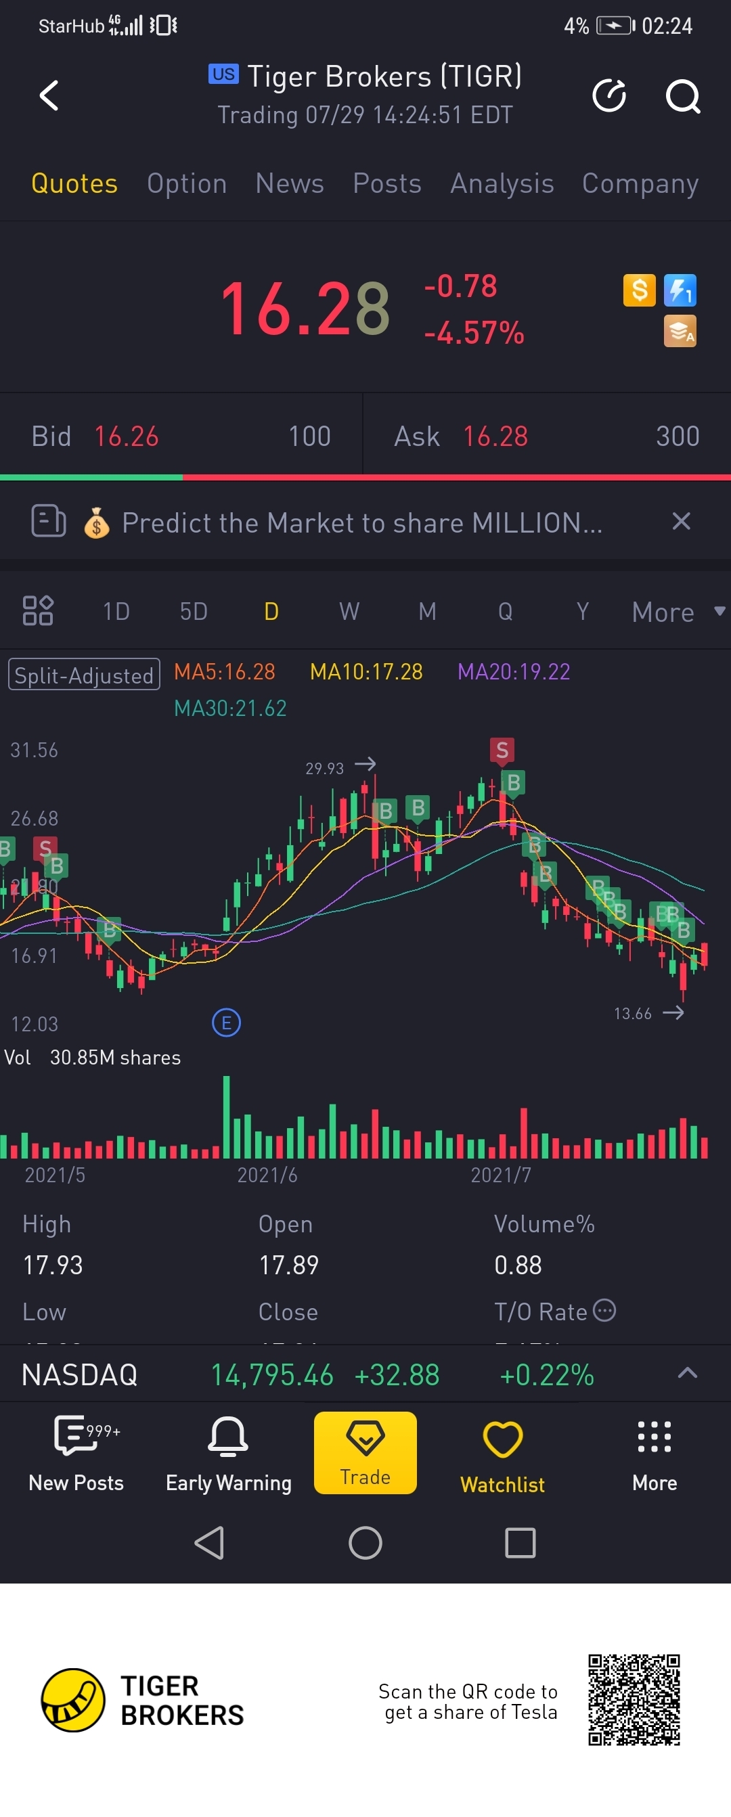This screenshot has height=1817, width=731.
Task: Refresh the TIGR quote data
Action: (x=609, y=95)
